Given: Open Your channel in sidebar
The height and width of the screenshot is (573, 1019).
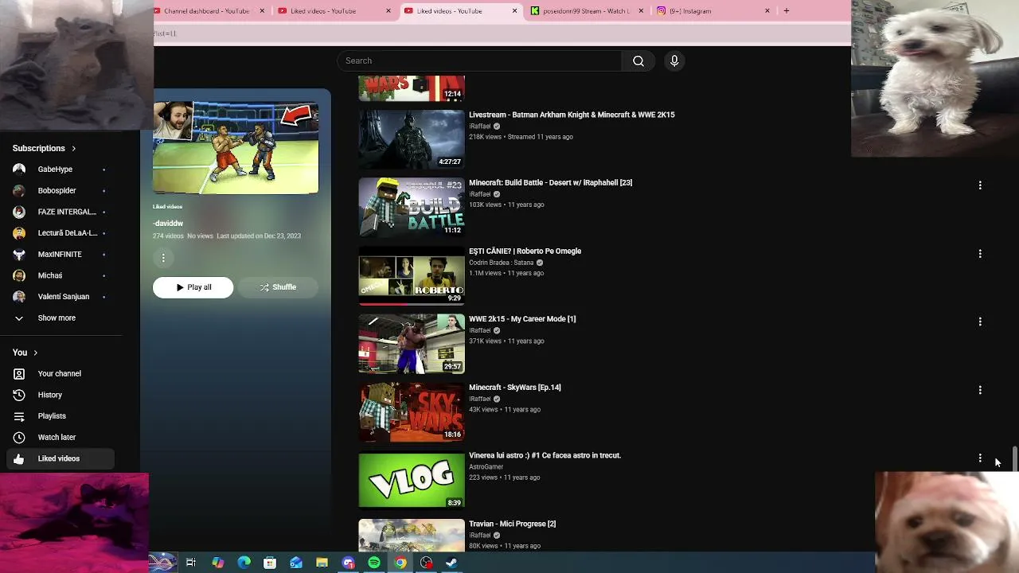Looking at the screenshot, I should point(60,374).
